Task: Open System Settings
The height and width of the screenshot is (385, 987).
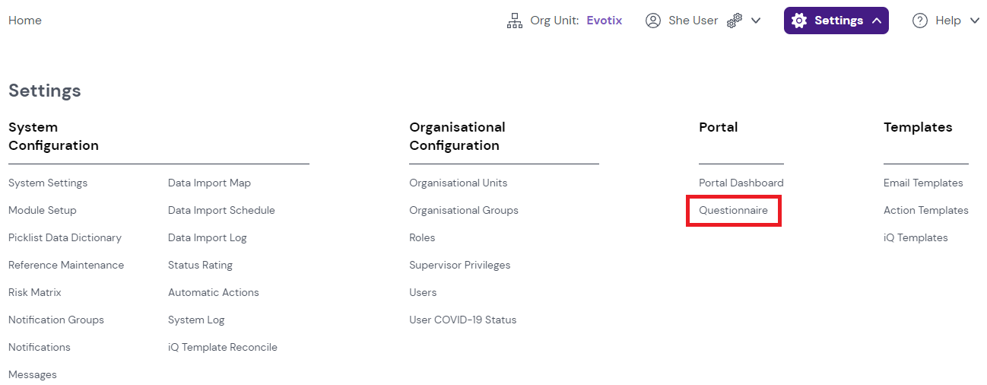Action: click(48, 183)
